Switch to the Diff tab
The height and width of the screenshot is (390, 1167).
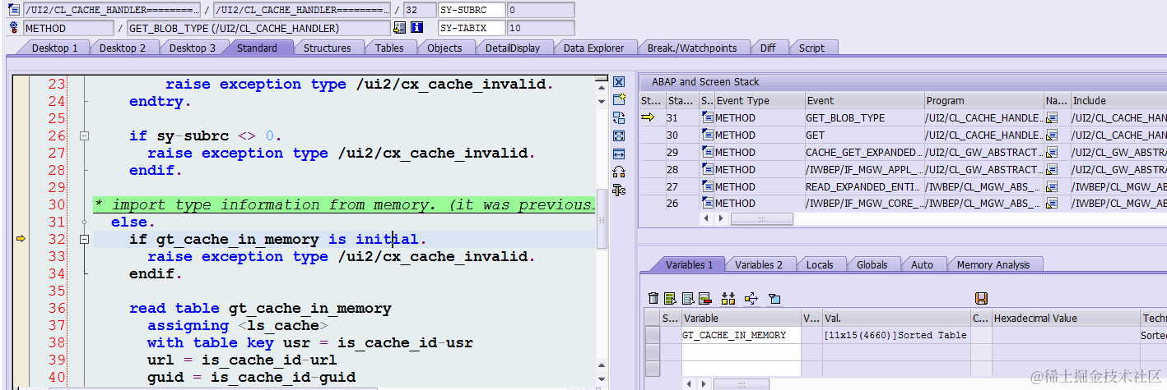[x=768, y=48]
